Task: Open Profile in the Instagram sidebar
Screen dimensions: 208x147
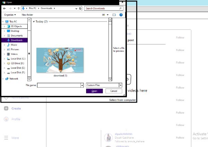Action: tap(16, 119)
